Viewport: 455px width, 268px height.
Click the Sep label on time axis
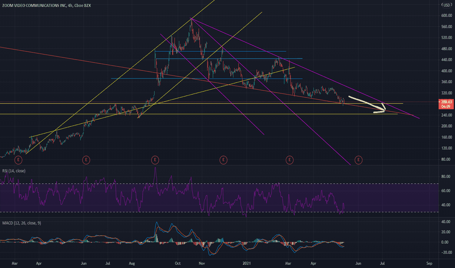coord(429,264)
